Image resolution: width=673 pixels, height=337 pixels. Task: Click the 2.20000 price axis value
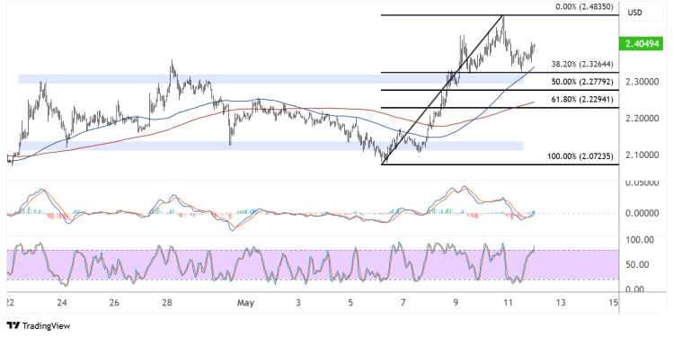tap(642, 118)
